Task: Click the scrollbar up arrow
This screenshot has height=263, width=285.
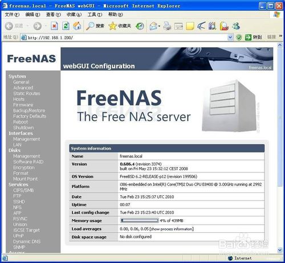Action: pos(280,45)
